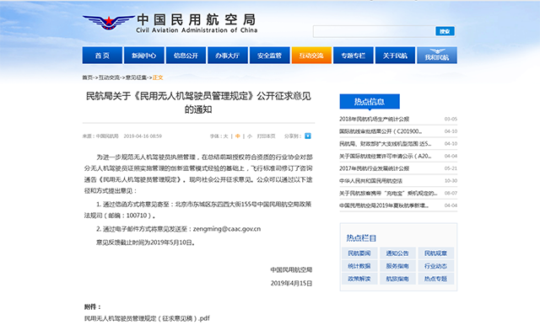Select the 热点信息 panel header tab

tap(370, 102)
